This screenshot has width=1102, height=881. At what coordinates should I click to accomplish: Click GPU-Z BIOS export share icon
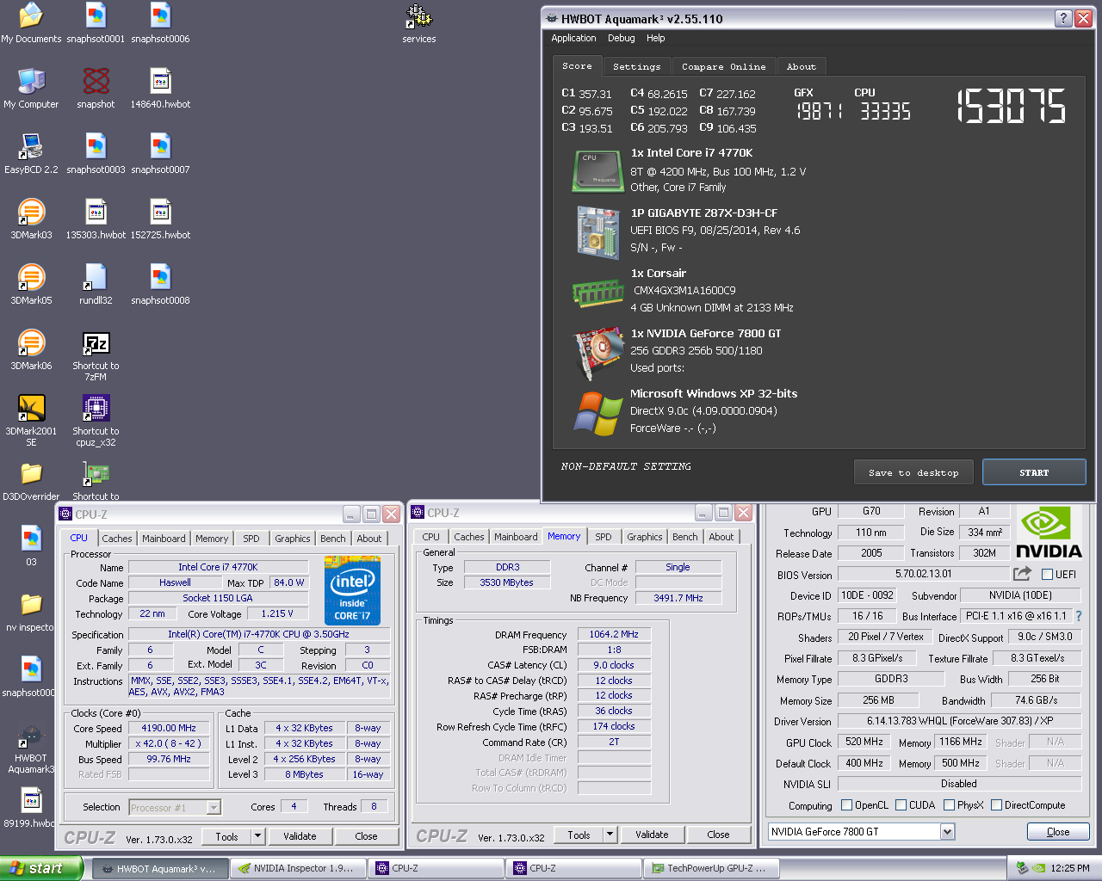[1022, 574]
